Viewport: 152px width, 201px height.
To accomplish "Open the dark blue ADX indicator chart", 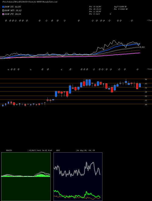I will pos(78,177).
